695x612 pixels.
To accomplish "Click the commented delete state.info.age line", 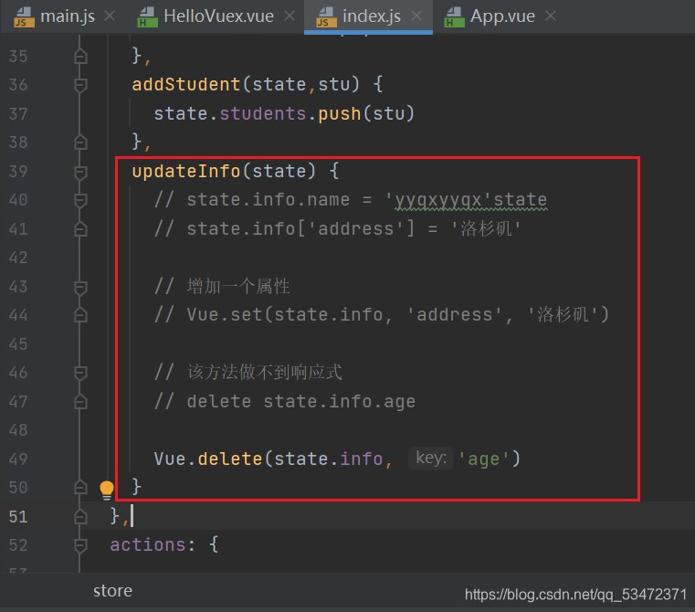I will tap(285, 402).
